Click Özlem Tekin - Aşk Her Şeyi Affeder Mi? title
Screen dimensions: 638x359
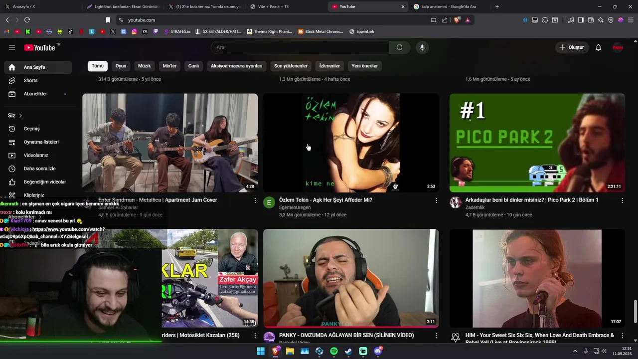point(325,200)
